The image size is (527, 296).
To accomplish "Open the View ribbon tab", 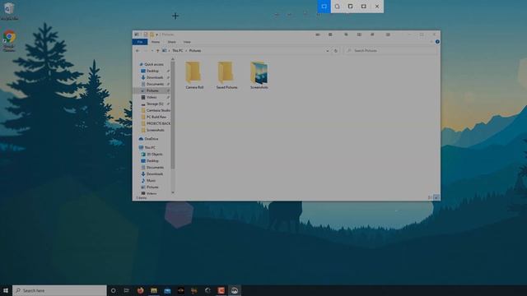I will [x=187, y=42].
